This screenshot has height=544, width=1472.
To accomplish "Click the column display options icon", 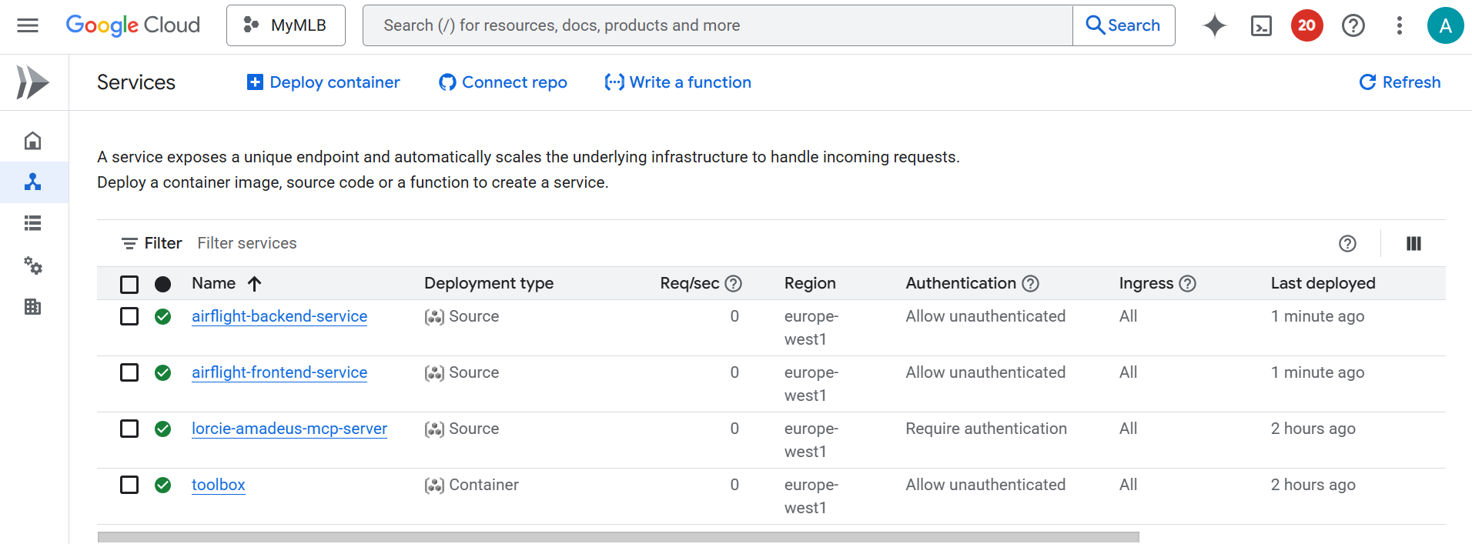I will coord(1413,244).
